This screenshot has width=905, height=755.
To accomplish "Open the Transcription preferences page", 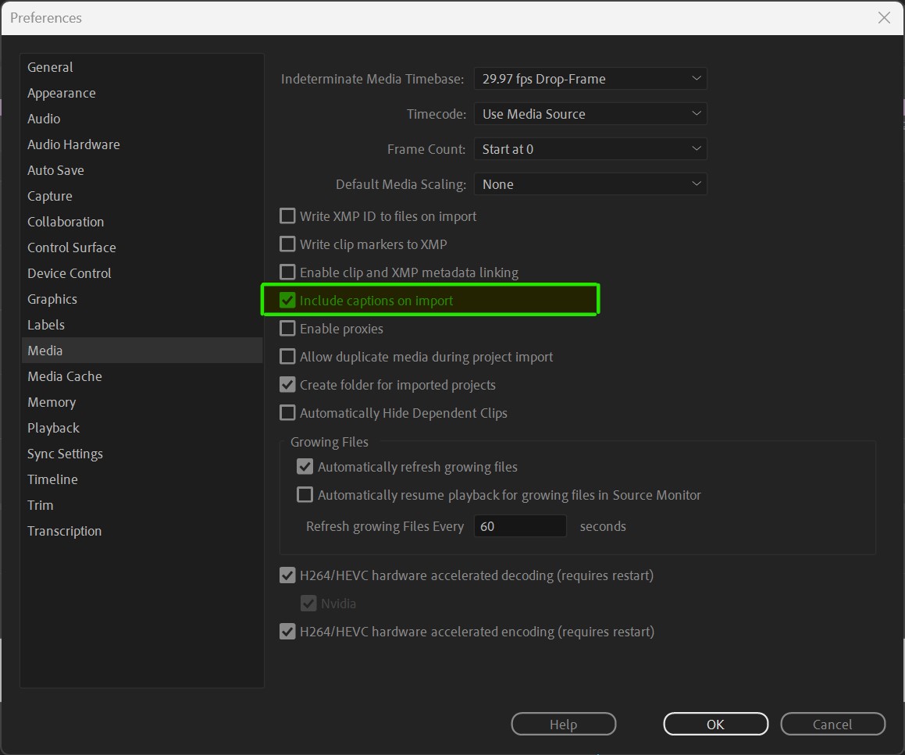I will click(65, 530).
